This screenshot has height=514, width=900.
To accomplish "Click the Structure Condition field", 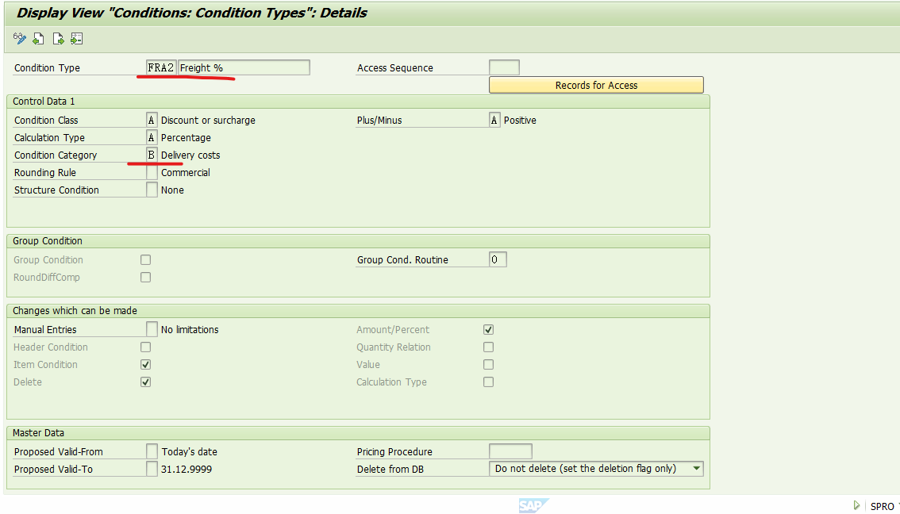I will 152,190.
